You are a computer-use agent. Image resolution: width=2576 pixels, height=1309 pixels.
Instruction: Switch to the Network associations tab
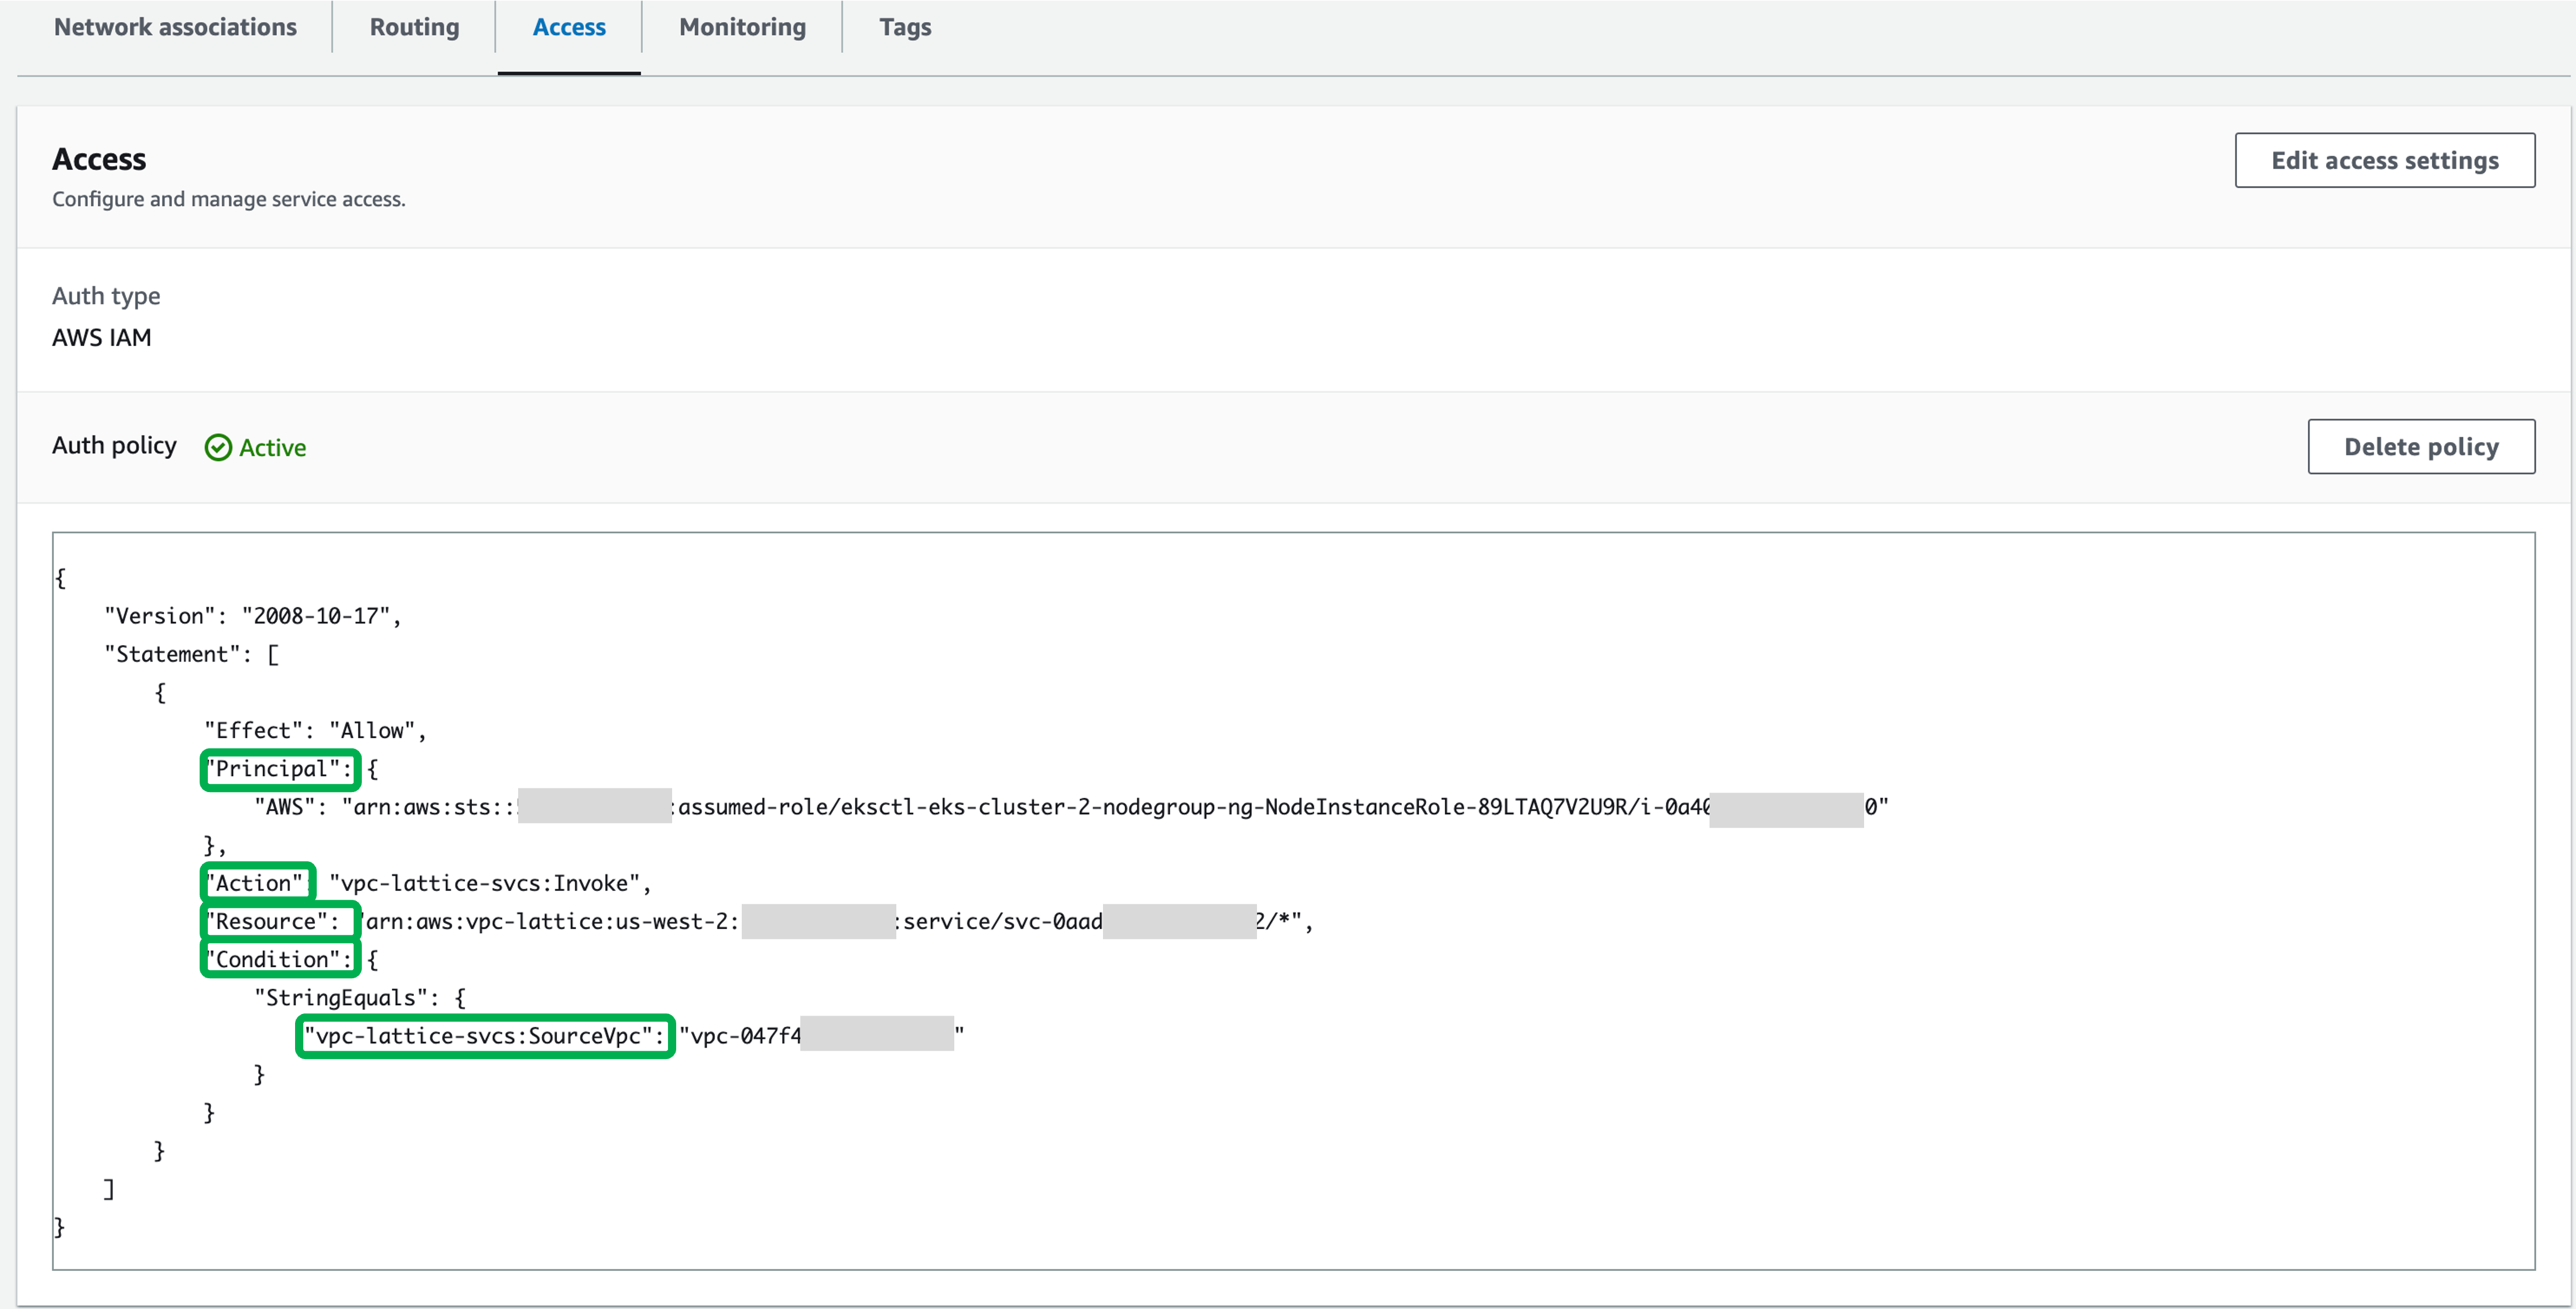[175, 27]
